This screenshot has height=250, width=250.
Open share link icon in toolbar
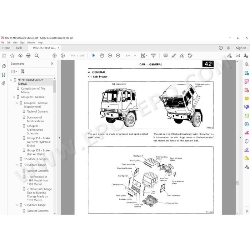229,56
